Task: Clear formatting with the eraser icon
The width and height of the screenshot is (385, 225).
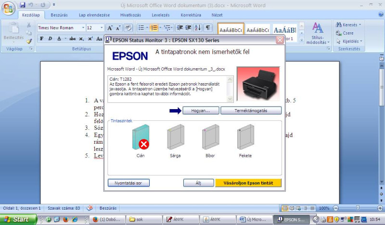Action: (128, 27)
